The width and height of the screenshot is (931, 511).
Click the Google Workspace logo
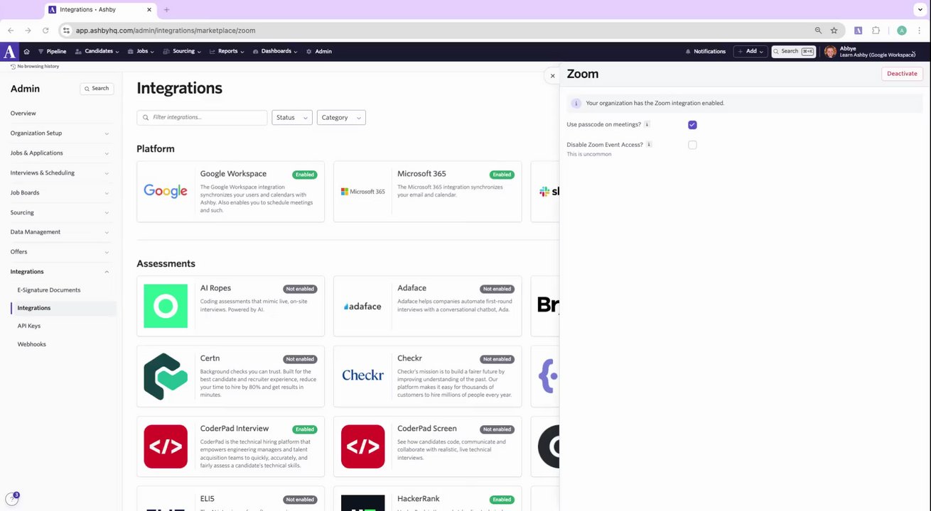[166, 191]
